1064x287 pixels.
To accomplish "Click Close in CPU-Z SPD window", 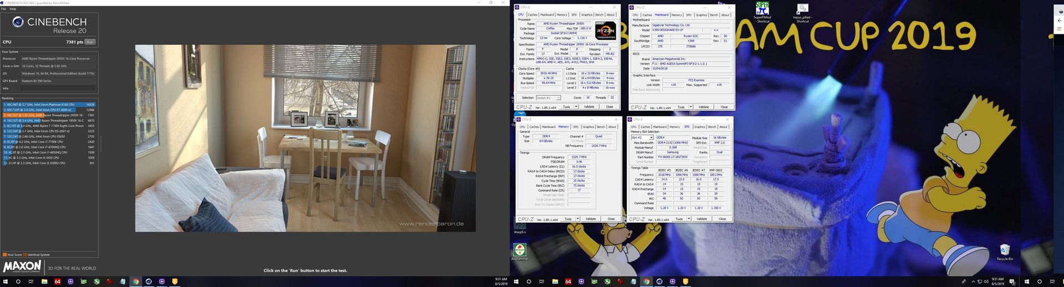I will click(722, 219).
